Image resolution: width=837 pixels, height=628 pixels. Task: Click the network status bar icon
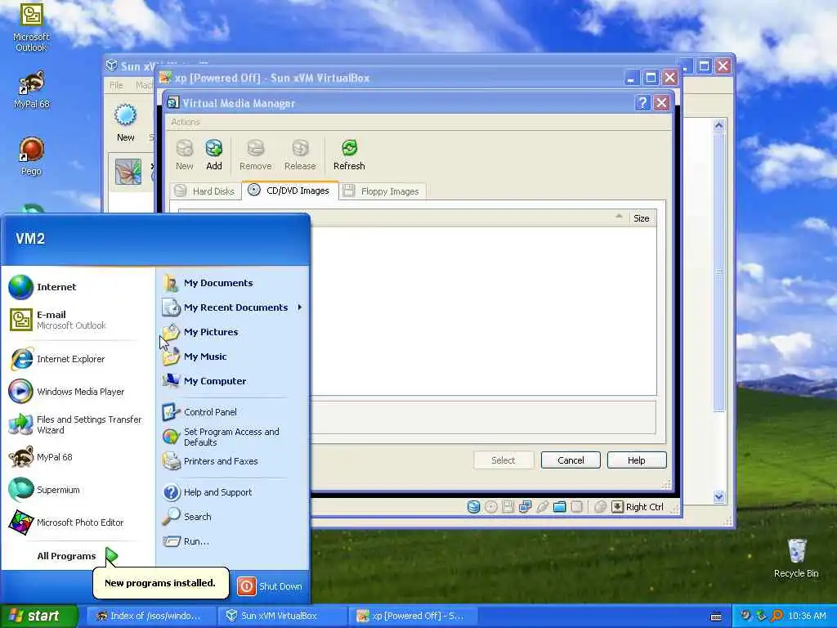[x=526, y=507]
